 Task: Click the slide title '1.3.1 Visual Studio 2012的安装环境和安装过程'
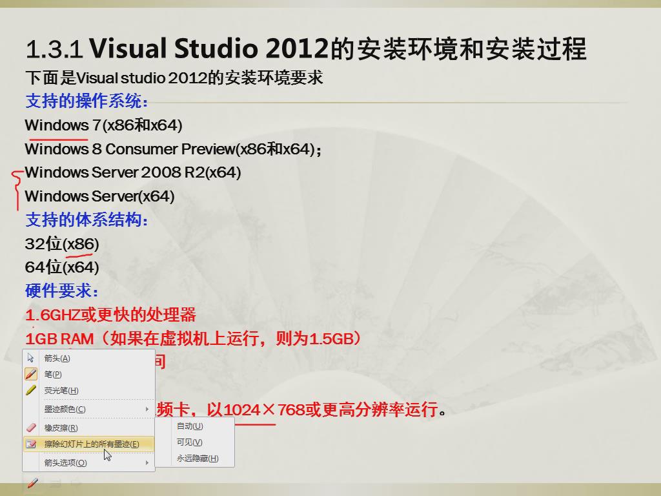click(x=306, y=48)
